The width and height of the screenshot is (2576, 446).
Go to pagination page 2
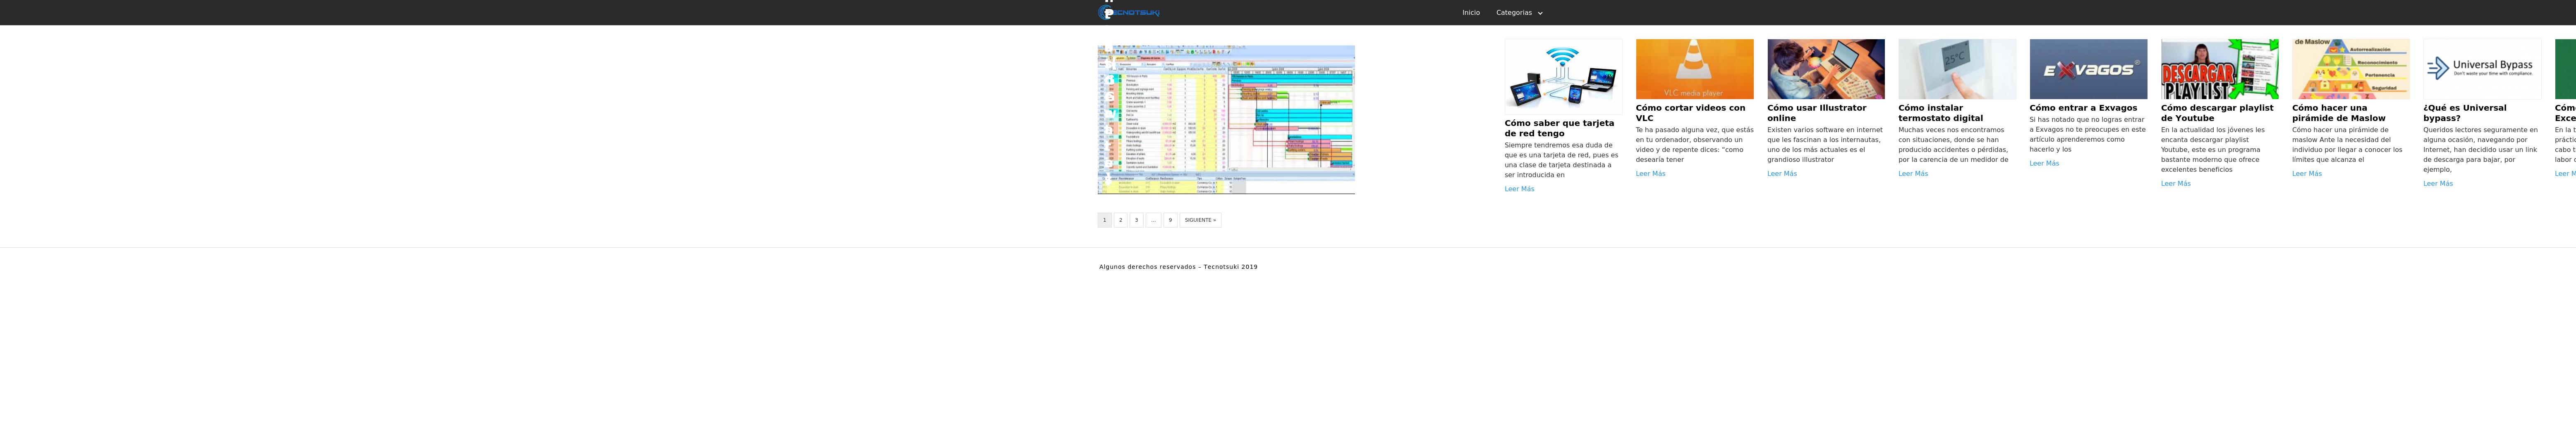[1121, 221]
